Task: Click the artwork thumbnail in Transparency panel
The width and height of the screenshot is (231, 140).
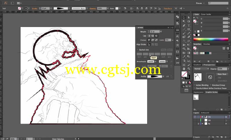Action: 198,77
